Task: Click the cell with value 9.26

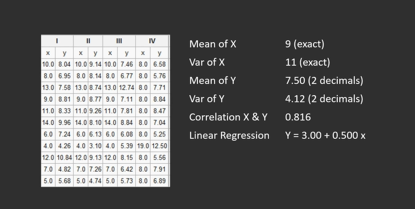Action: (96, 111)
